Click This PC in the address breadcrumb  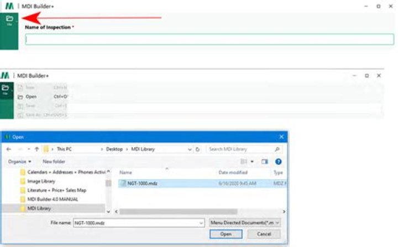point(64,149)
